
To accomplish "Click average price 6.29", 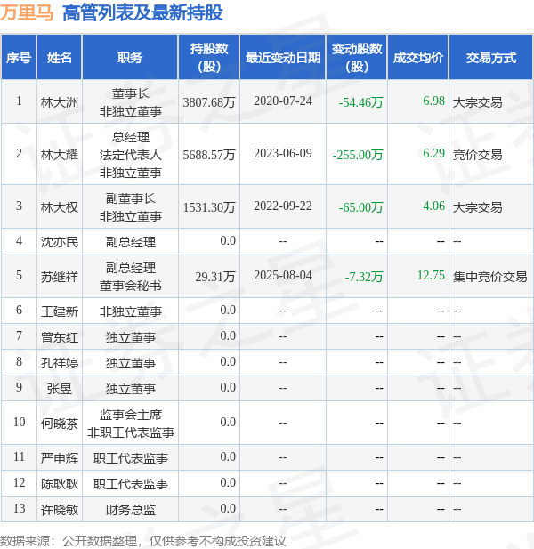I will point(433,153).
